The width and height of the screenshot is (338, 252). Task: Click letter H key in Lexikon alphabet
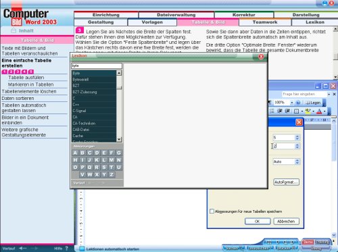coord(75,160)
